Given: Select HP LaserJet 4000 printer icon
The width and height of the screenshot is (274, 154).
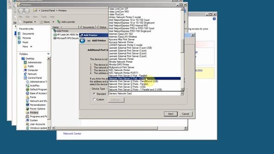Looking at the screenshot, I should [55, 35].
